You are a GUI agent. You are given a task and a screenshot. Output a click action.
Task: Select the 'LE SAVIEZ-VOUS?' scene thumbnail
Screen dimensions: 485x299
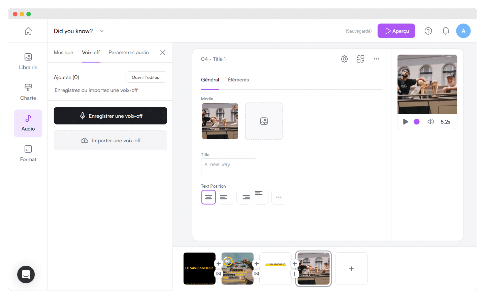tap(199, 268)
